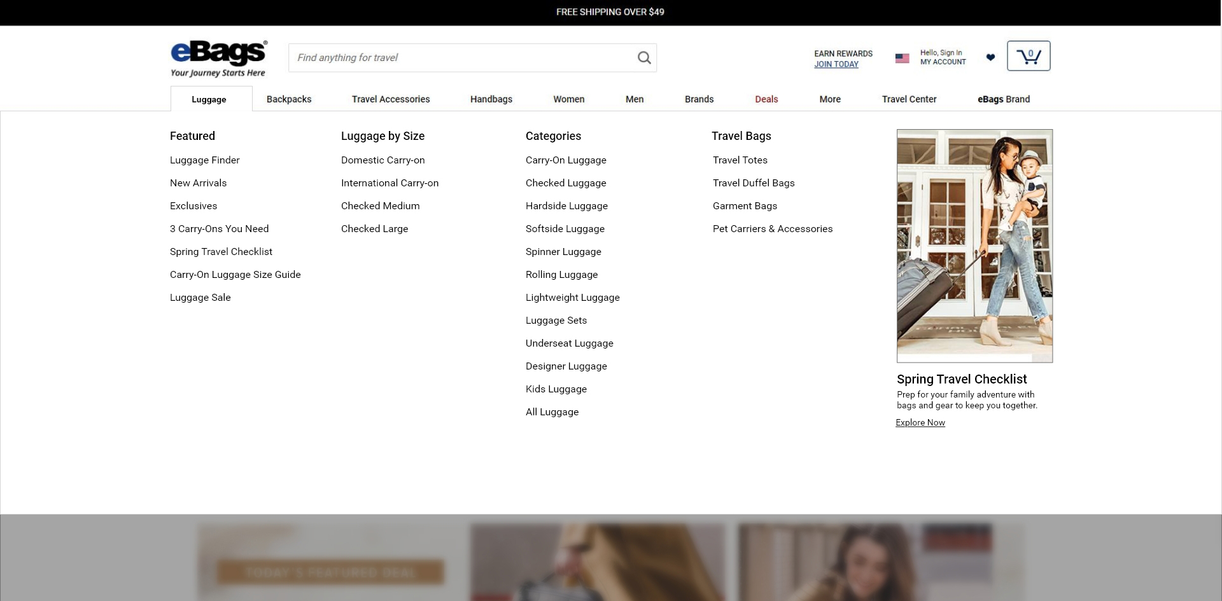
Task: Go to Luggage Finder
Action: (205, 160)
